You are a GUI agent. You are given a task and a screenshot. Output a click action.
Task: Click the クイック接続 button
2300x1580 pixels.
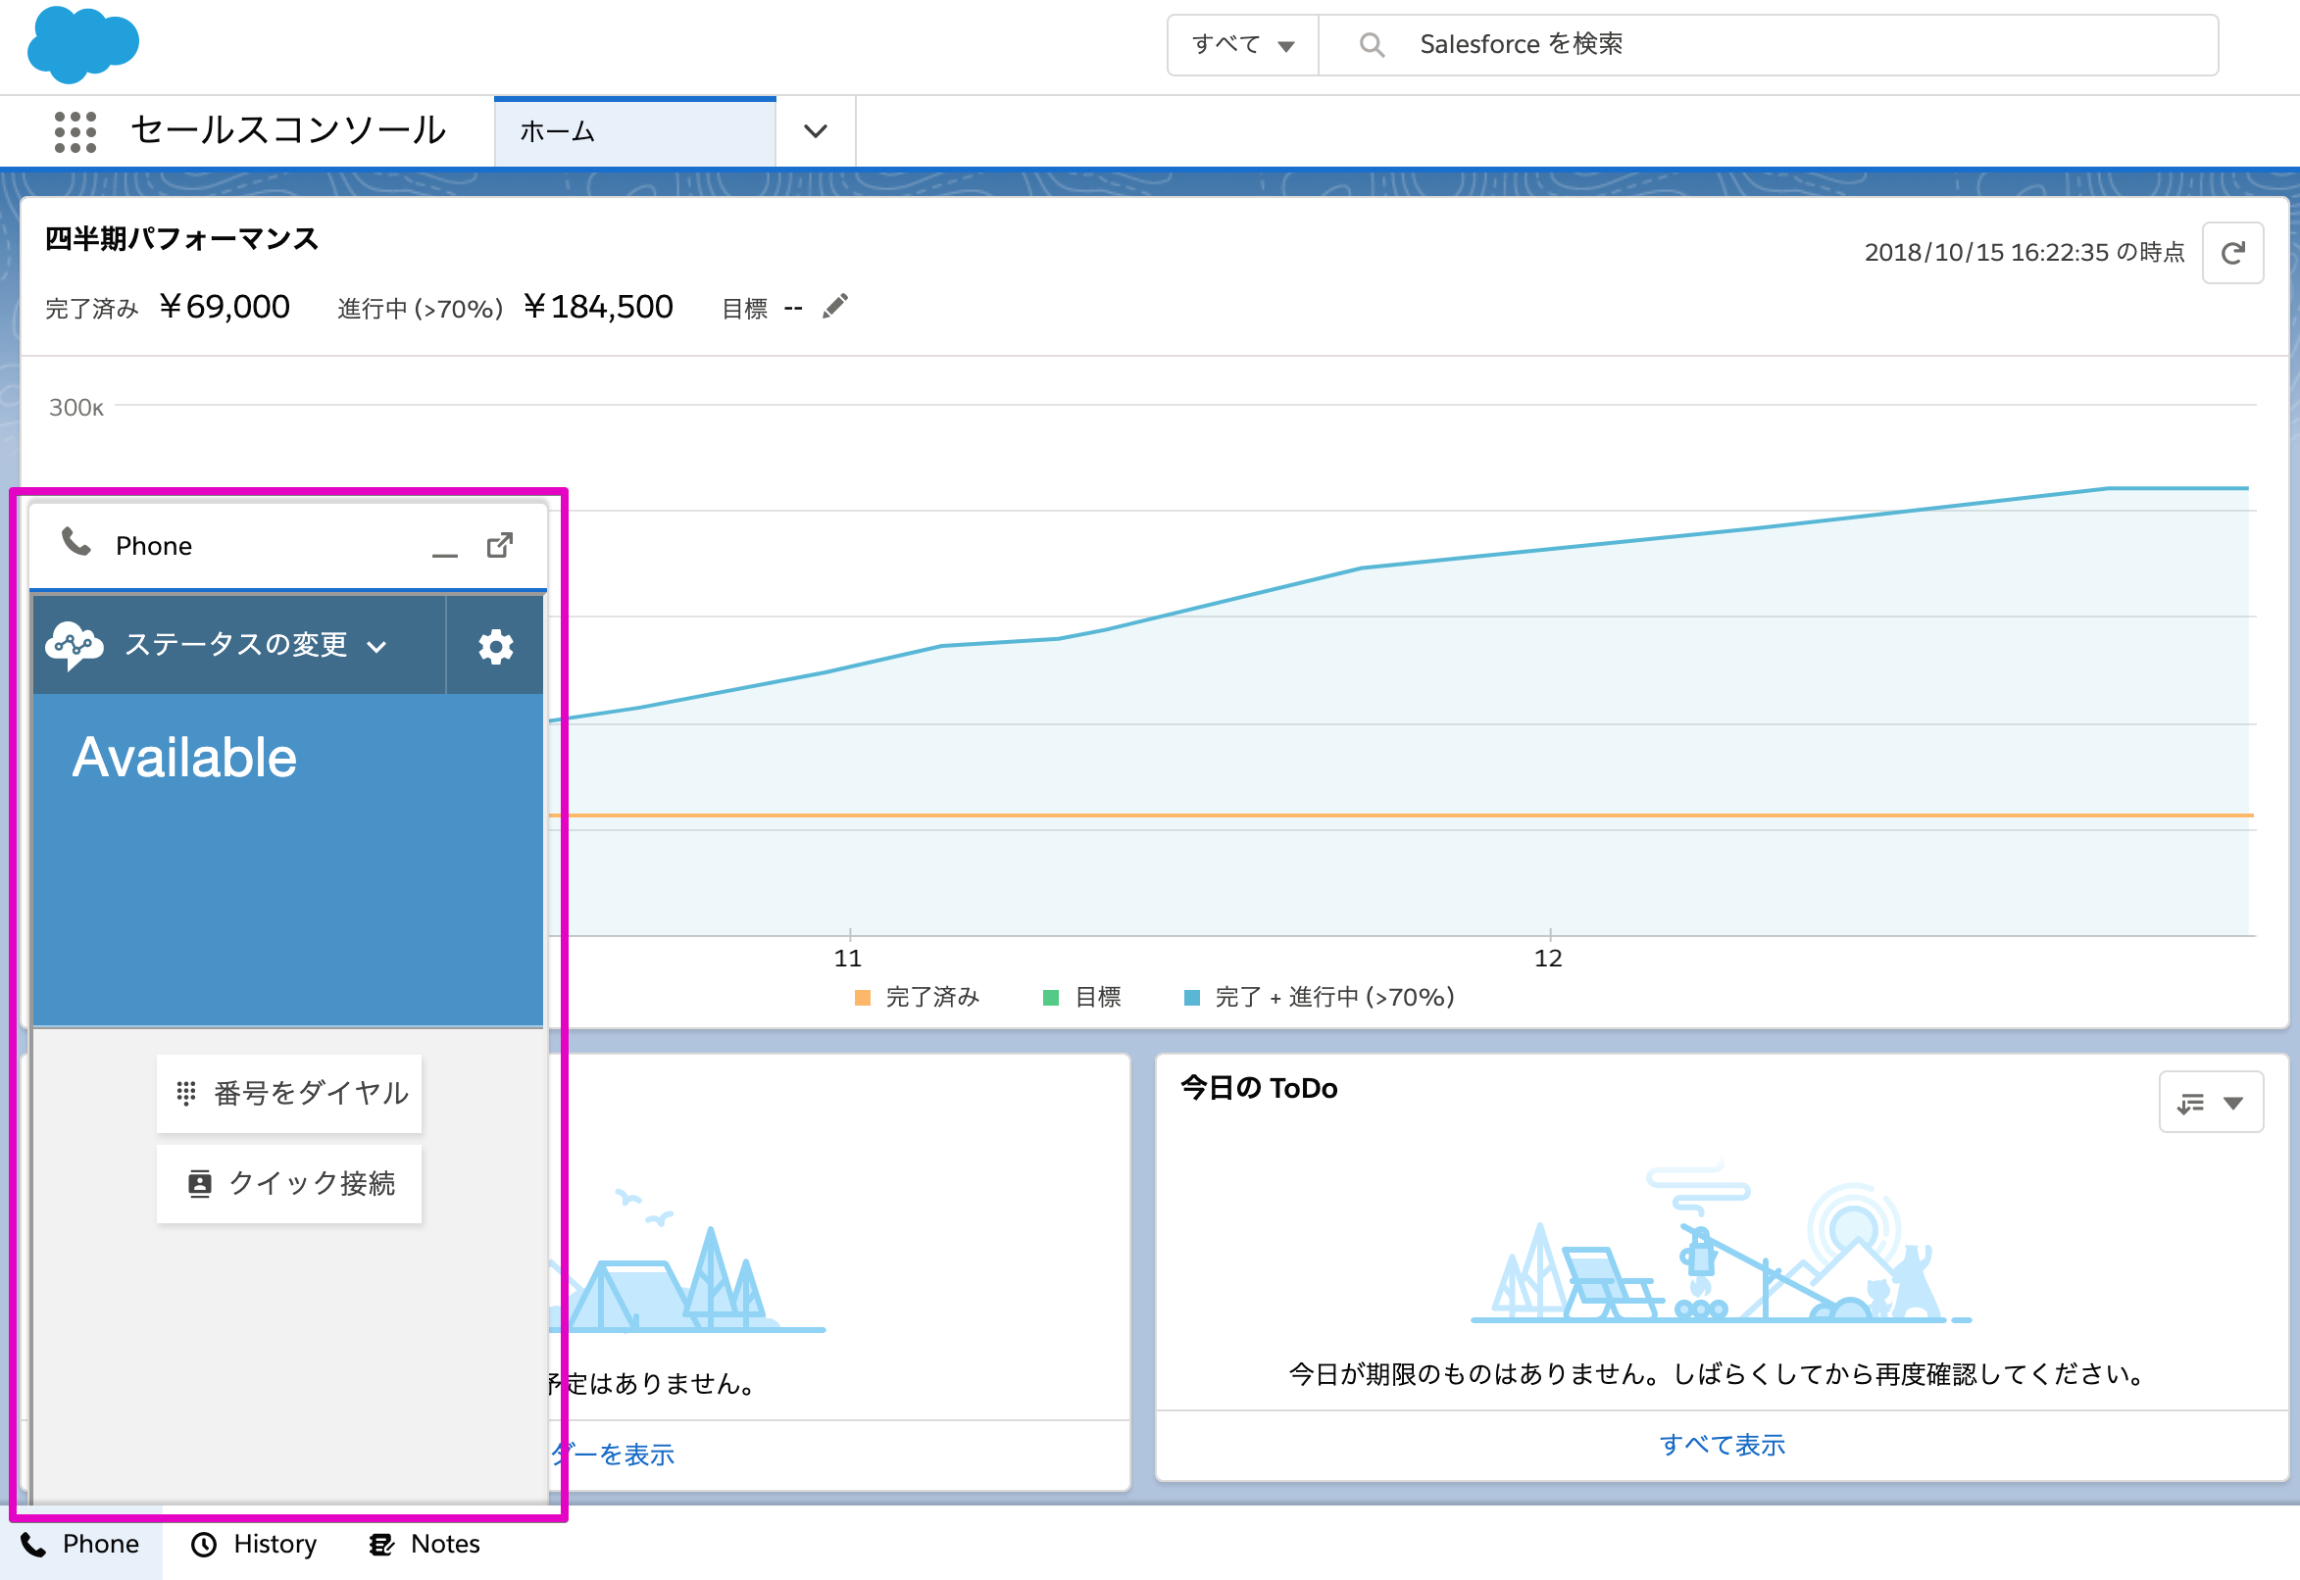click(x=289, y=1182)
